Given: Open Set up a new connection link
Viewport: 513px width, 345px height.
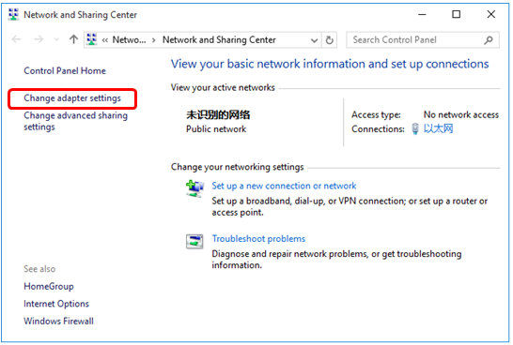Looking at the screenshot, I should (x=284, y=186).
